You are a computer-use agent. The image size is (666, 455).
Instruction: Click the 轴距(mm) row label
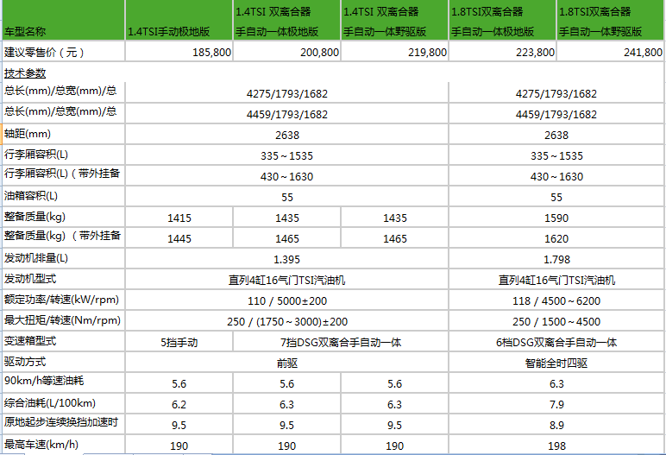pyautogui.click(x=62, y=135)
